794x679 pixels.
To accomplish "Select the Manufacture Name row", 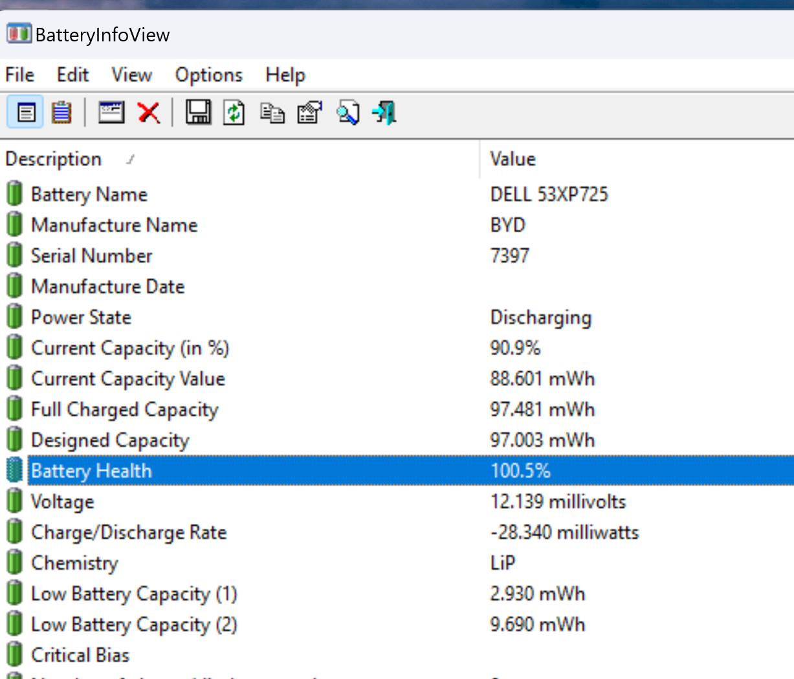I will (115, 225).
